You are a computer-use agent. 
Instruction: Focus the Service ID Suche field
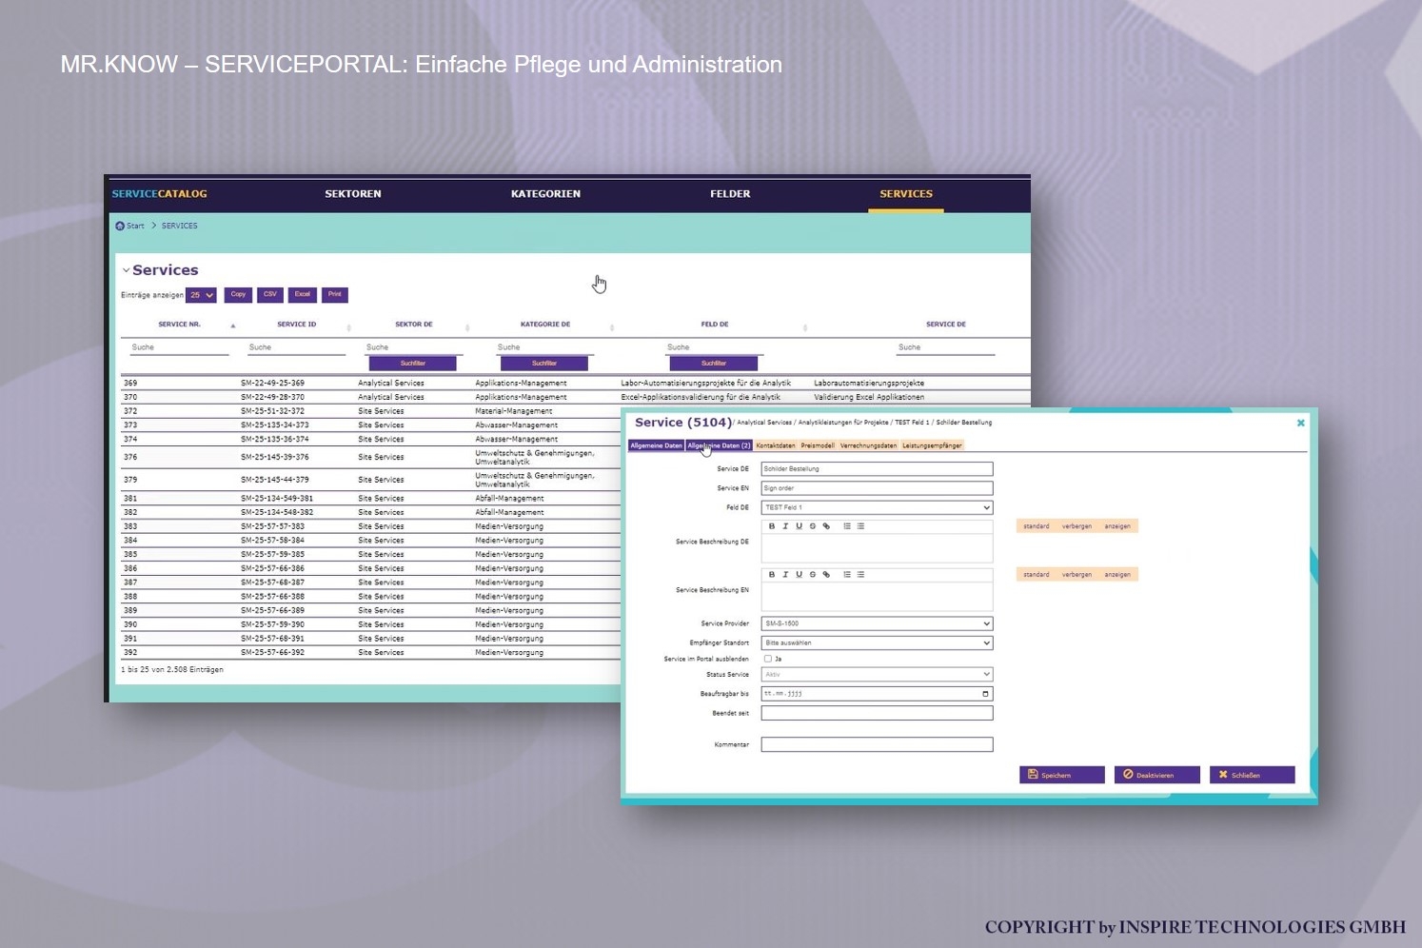click(296, 347)
